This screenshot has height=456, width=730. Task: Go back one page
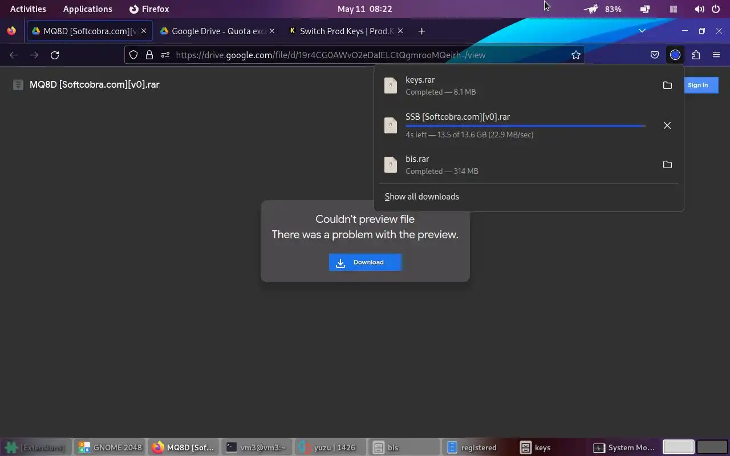pyautogui.click(x=14, y=55)
